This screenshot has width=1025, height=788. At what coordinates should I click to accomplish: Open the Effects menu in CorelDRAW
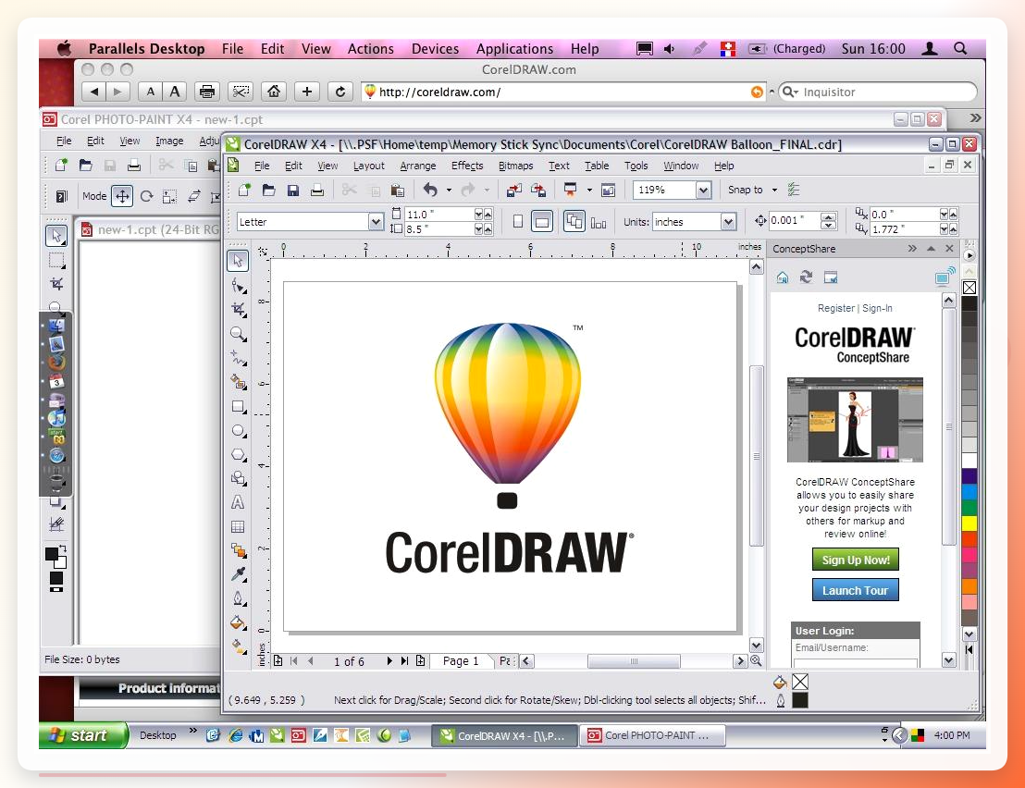click(x=467, y=166)
